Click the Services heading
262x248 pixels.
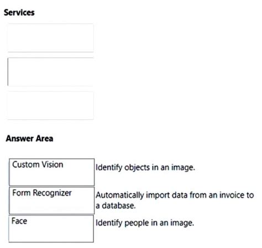coord(19,13)
